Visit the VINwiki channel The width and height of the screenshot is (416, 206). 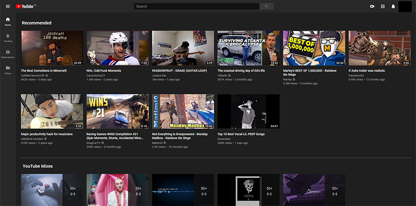click(x=223, y=75)
